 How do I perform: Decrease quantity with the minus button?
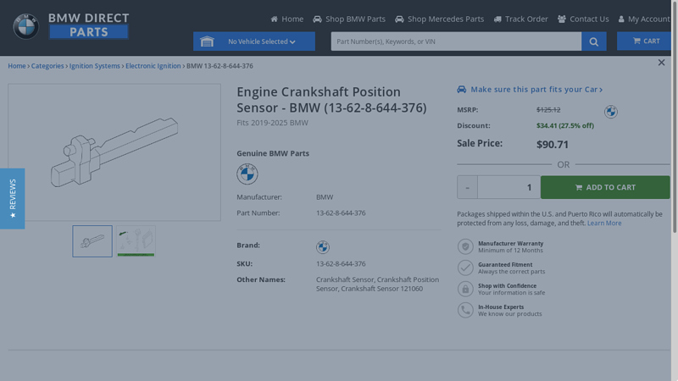pyautogui.click(x=467, y=187)
